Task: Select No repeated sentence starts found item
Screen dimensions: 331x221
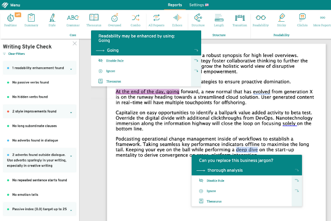Action: 39,180
